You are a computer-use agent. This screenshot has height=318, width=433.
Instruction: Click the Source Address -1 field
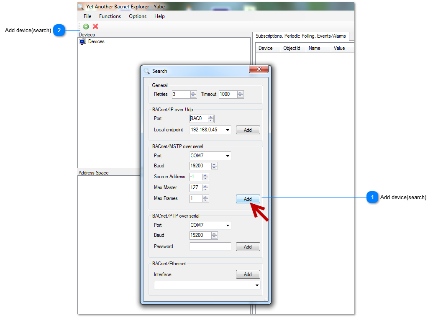click(x=196, y=177)
